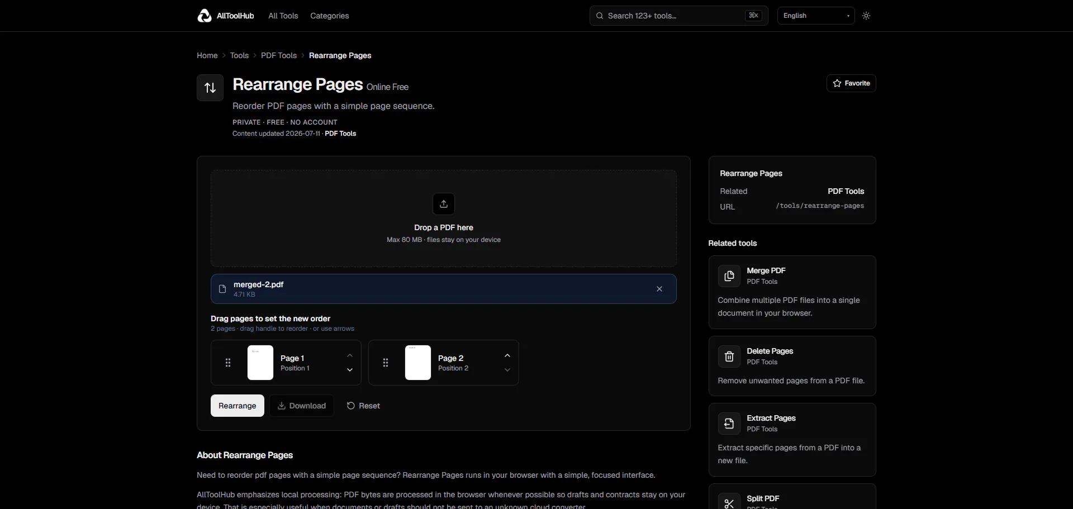Image resolution: width=1073 pixels, height=509 pixels.
Task: Click the Delete Pages trash icon
Action: [729, 356]
